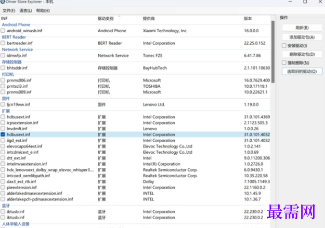The image size is (325, 228).
Task: Click the 刷新(R) refresh button
Action: (302, 28)
